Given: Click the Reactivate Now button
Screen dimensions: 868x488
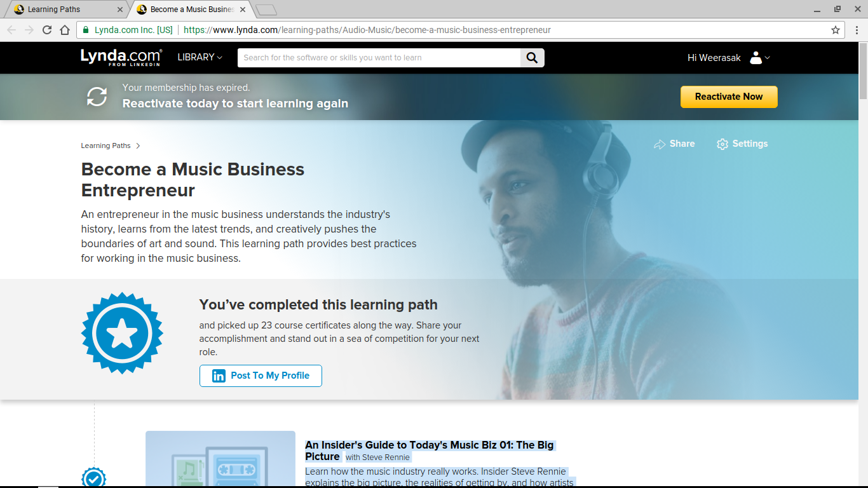Looking at the screenshot, I should point(729,97).
